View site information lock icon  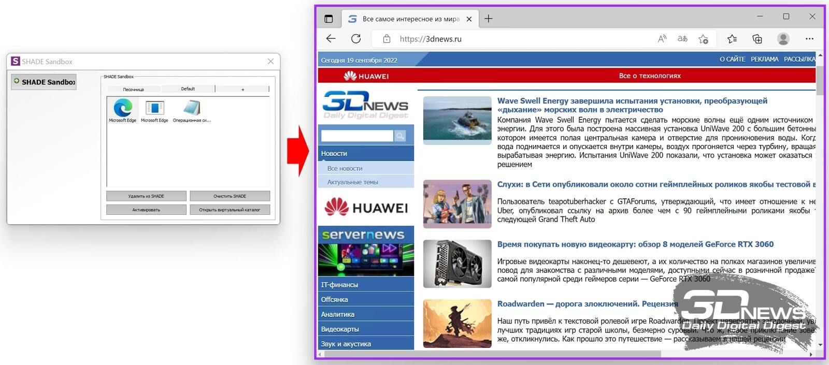387,39
